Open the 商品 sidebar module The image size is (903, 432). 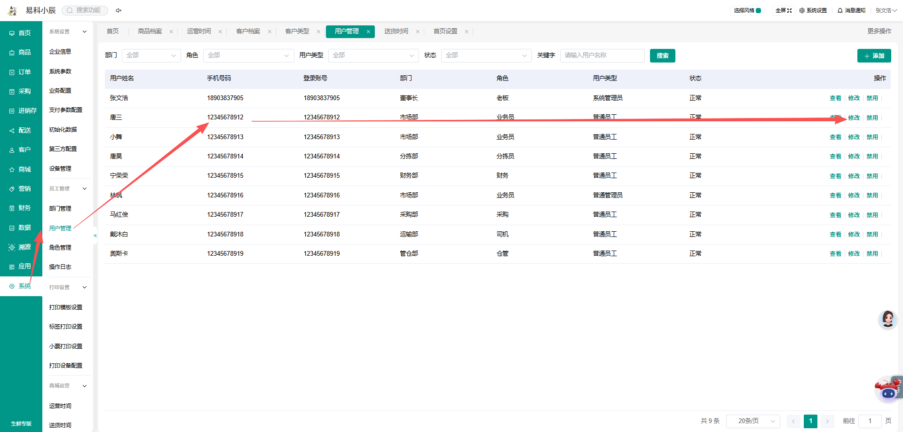21,53
